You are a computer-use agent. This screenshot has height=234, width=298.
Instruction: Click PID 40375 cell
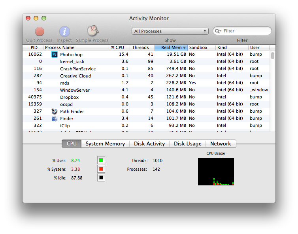pos(35,97)
